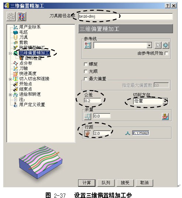
Task: Click the toolpath name field bn16-dmj
Action: tap(126, 16)
